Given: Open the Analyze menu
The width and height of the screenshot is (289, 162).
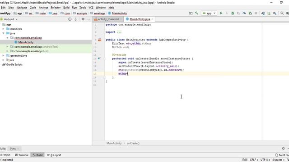Looking at the screenshot, I should [43, 8].
